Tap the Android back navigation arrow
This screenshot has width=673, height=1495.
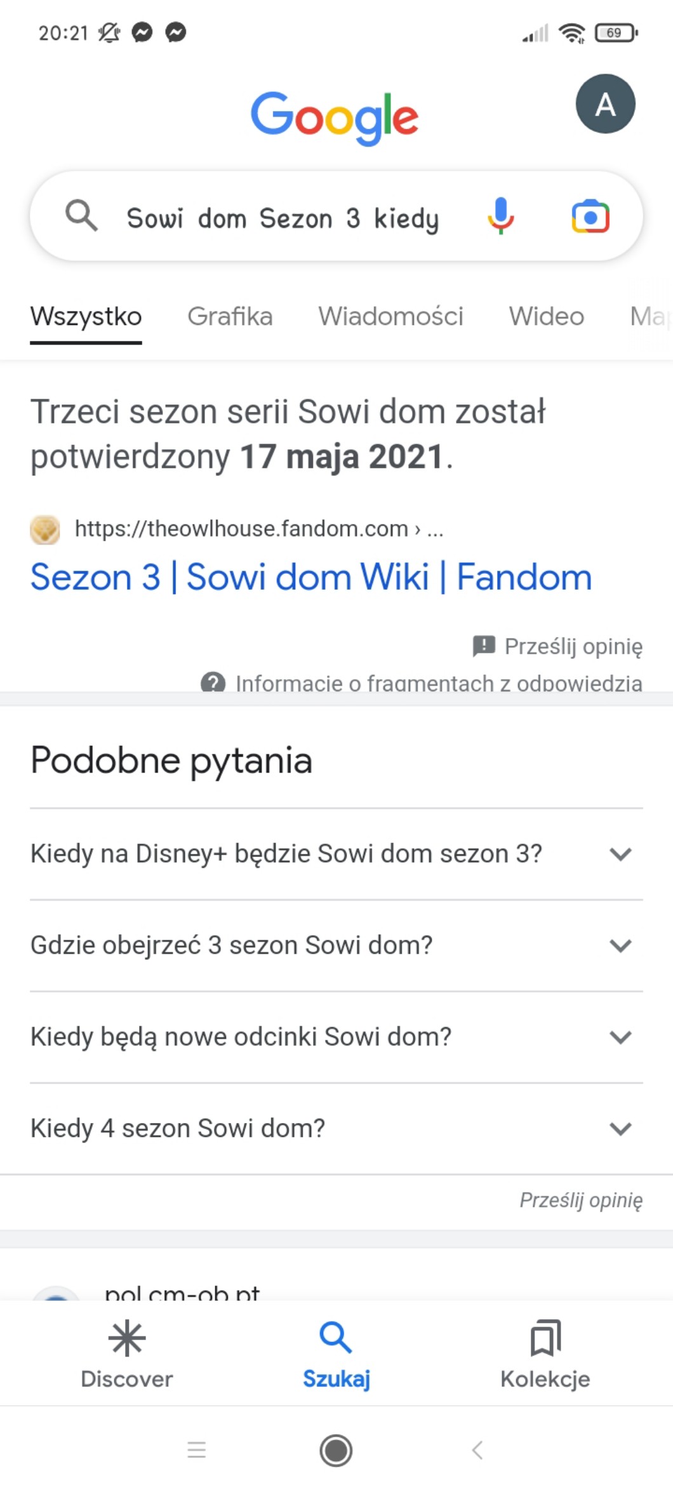coord(477,1450)
